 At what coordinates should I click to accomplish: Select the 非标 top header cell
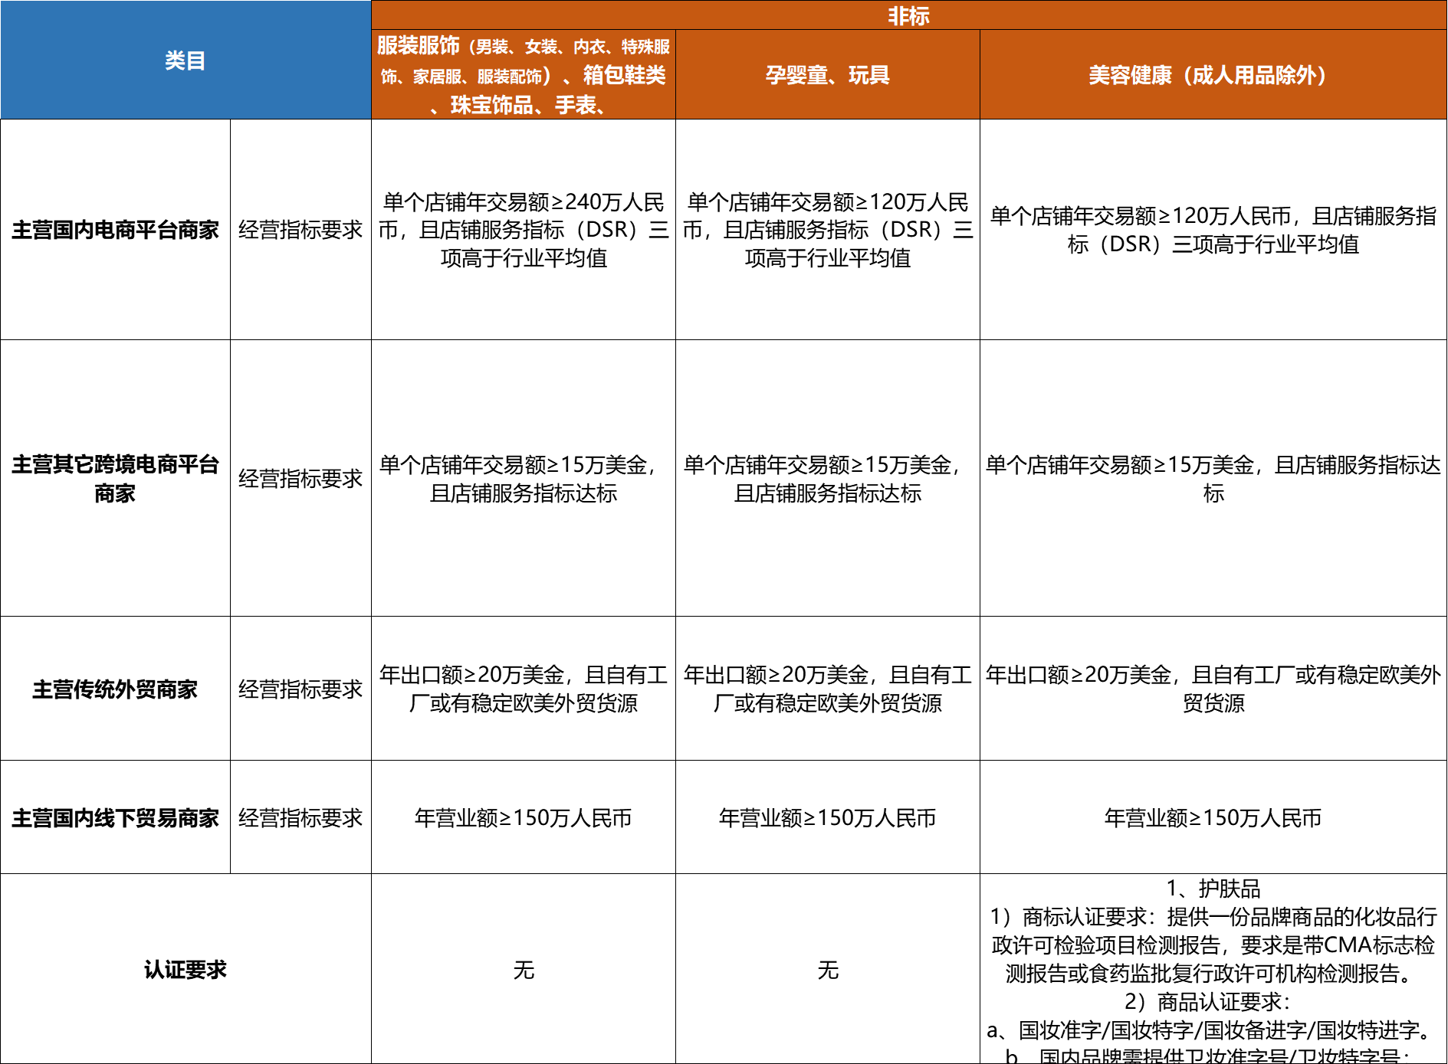click(908, 15)
